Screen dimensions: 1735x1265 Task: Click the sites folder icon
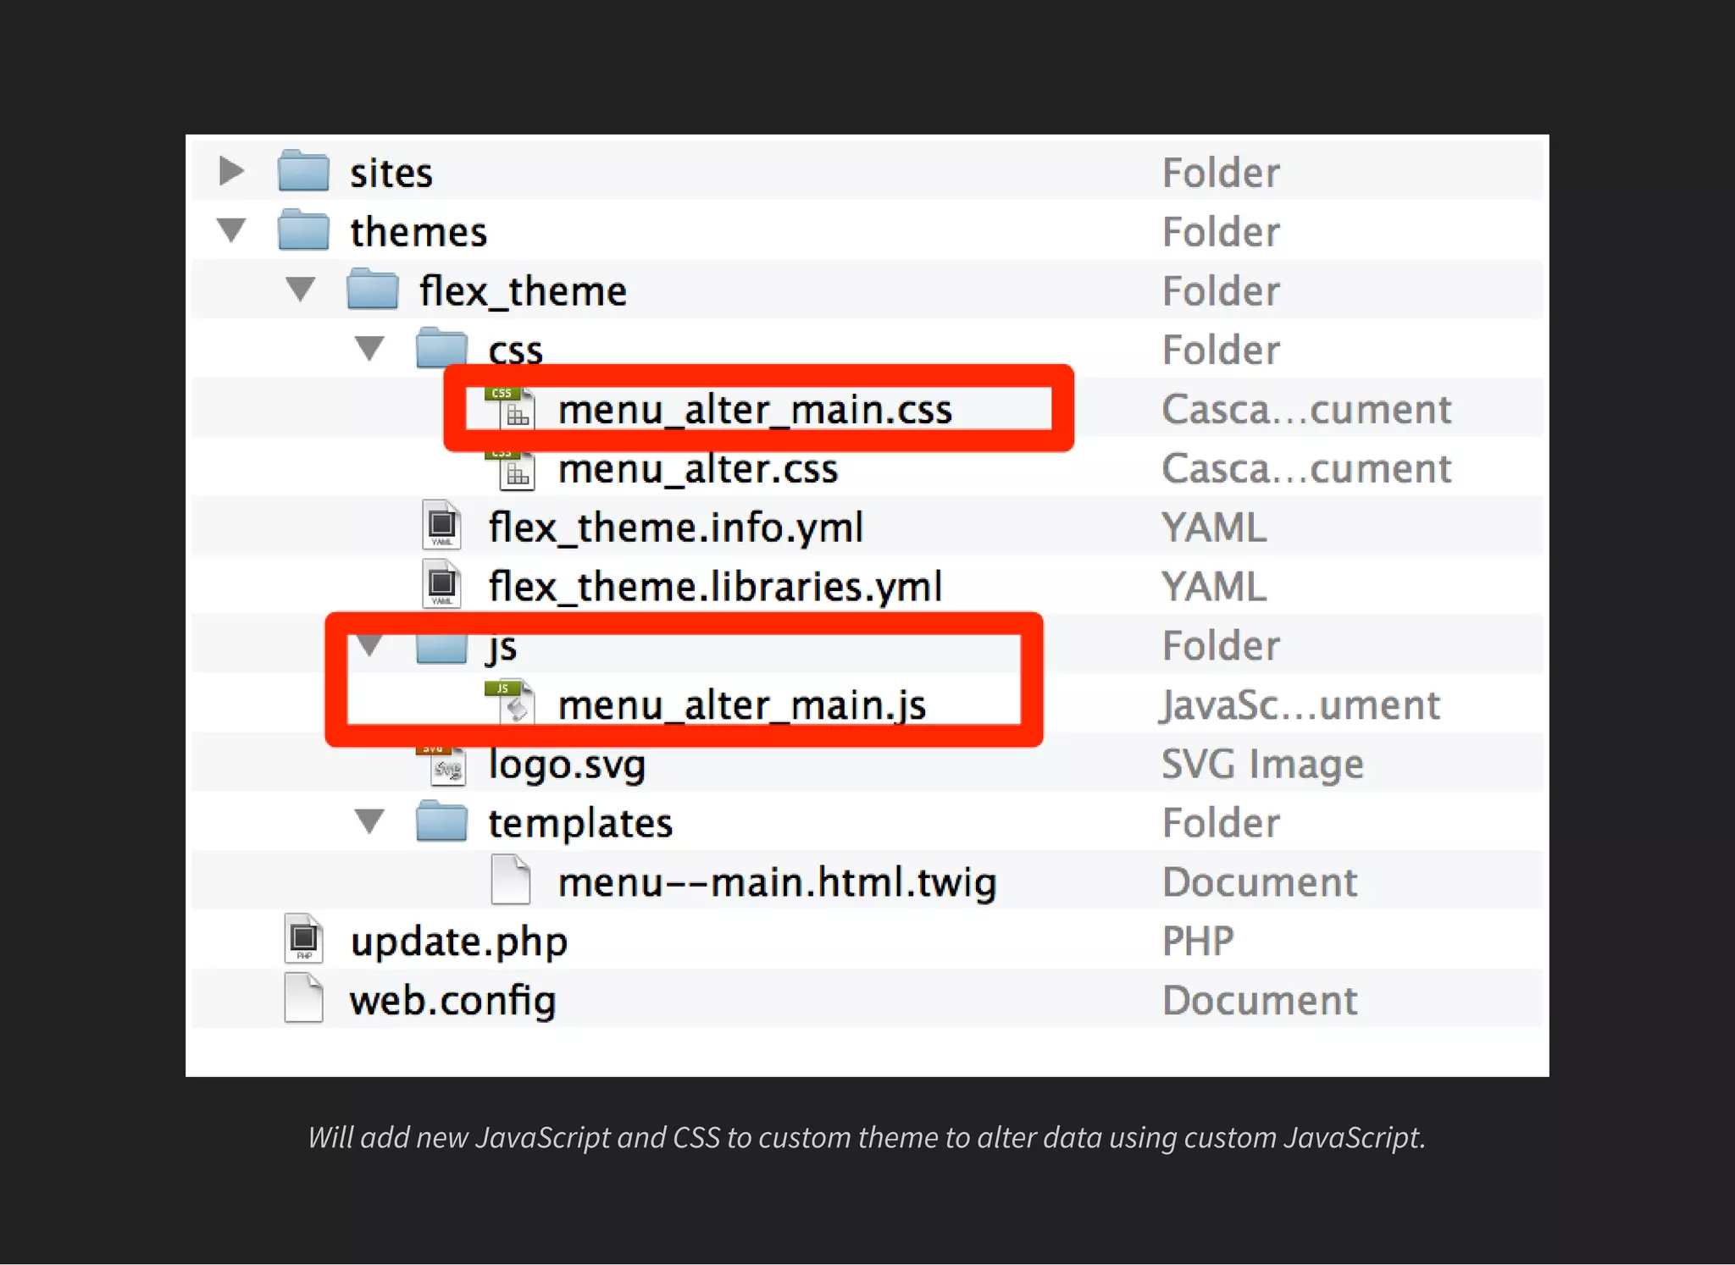(303, 171)
